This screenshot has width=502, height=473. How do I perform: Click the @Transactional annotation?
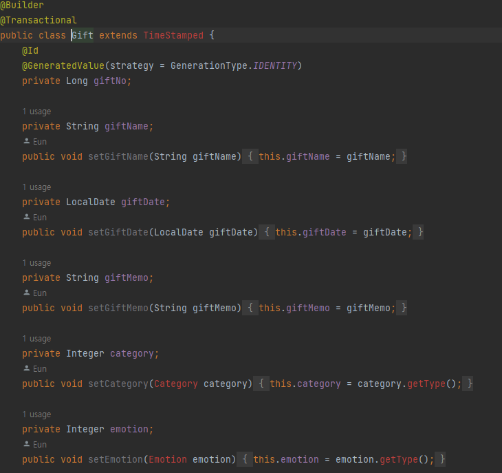39,20
